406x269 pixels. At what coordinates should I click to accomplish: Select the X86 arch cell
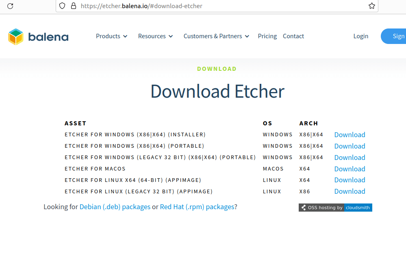[x=304, y=191]
